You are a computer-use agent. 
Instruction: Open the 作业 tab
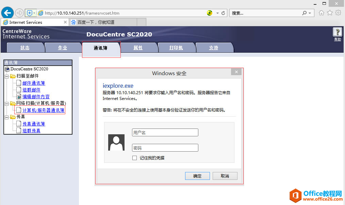[63, 48]
